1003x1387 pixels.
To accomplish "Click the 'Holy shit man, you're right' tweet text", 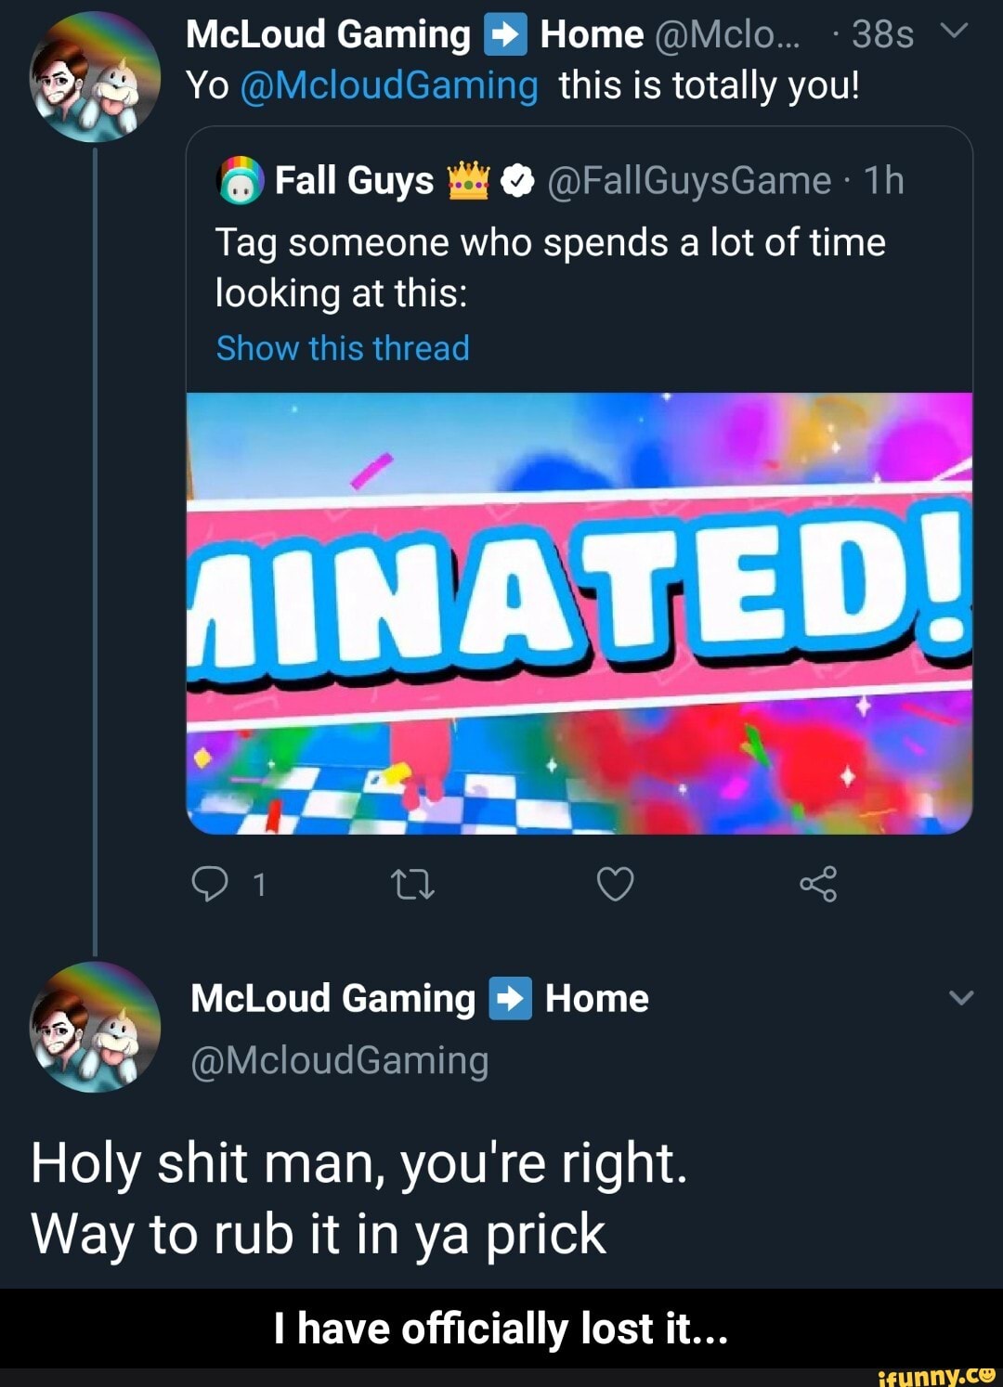I will [359, 1163].
